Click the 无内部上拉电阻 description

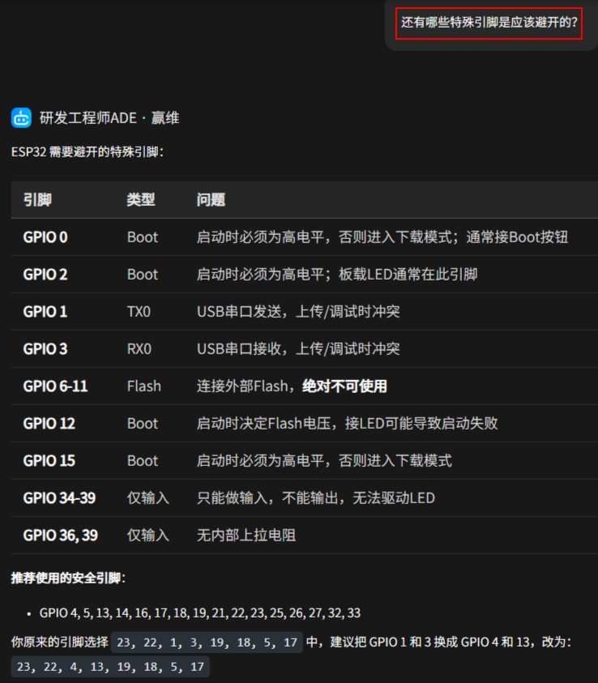[246, 536]
